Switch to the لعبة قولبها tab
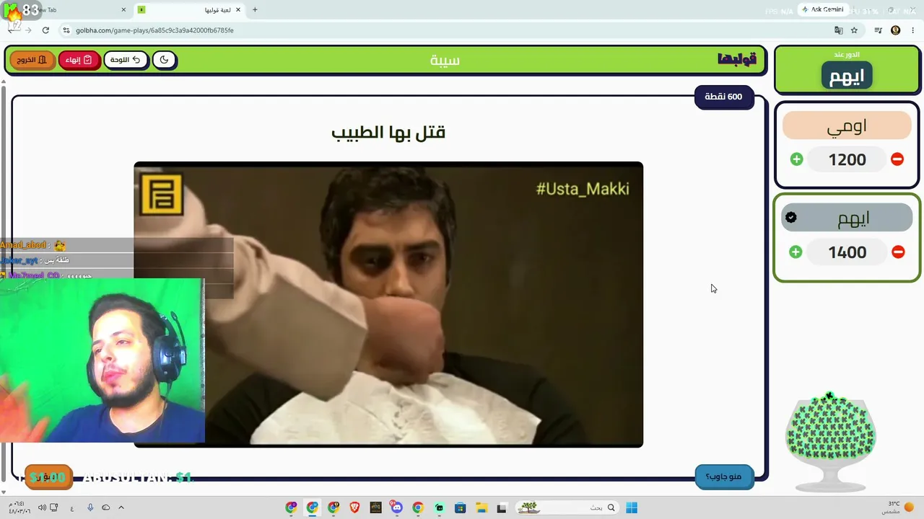Screen dimensions: 924x519 [189, 10]
